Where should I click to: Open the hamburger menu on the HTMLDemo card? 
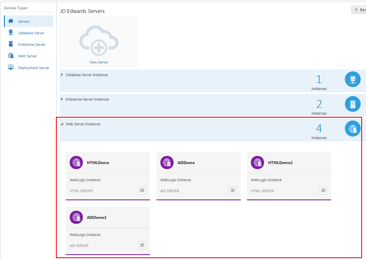click(x=142, y=190)
